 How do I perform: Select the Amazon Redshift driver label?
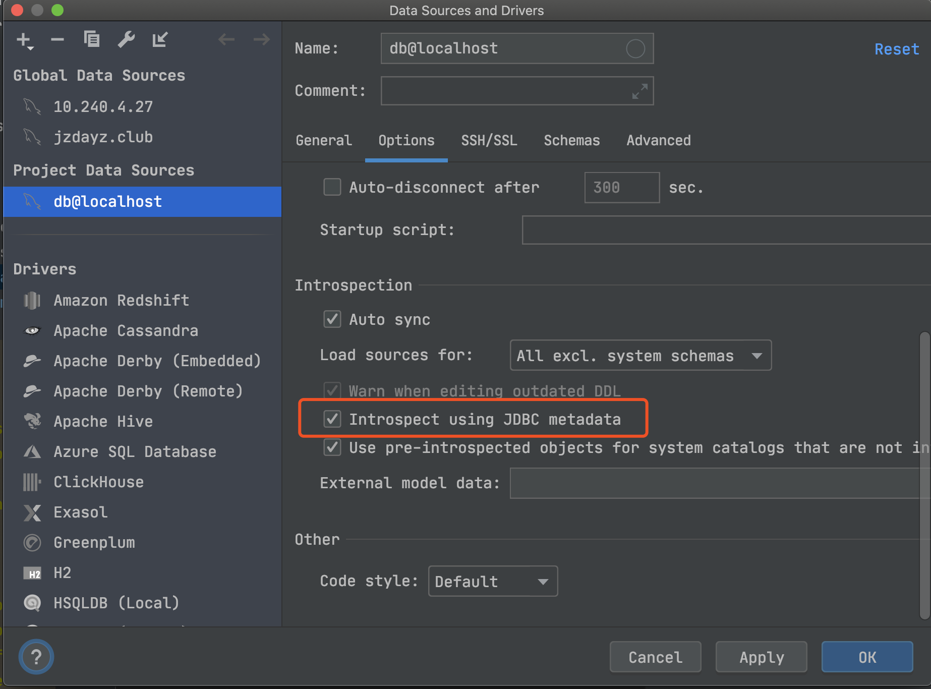[122, 301]
